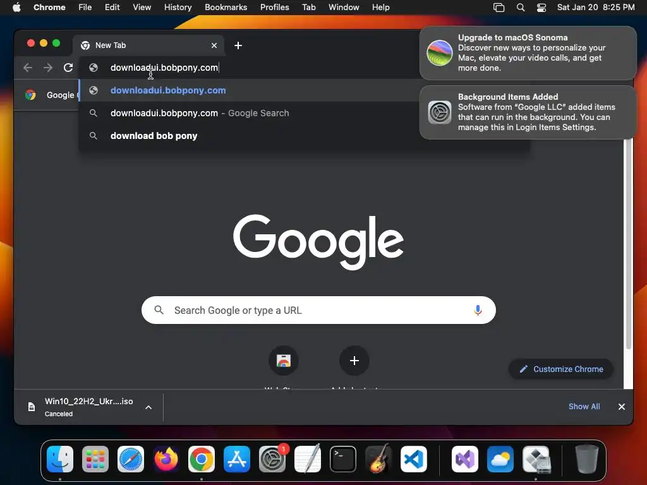
Task: Open Control Center in the menu bar
Action: point(541,8)
